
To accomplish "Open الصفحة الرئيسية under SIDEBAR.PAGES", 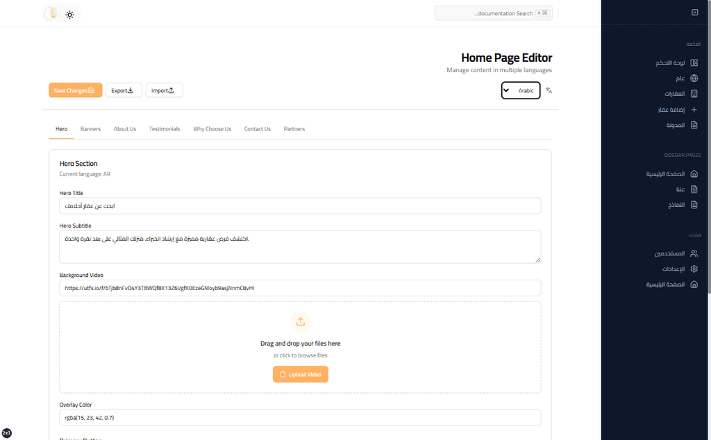I will (671, 174).
